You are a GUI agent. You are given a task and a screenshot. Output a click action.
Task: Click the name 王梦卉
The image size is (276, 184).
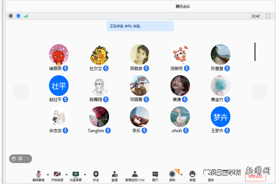(x=217, y=131)
